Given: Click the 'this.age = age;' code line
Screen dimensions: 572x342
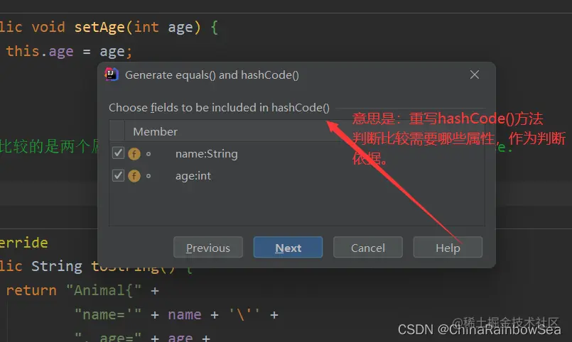Looking at the screenshot, I should click(69, 51).
